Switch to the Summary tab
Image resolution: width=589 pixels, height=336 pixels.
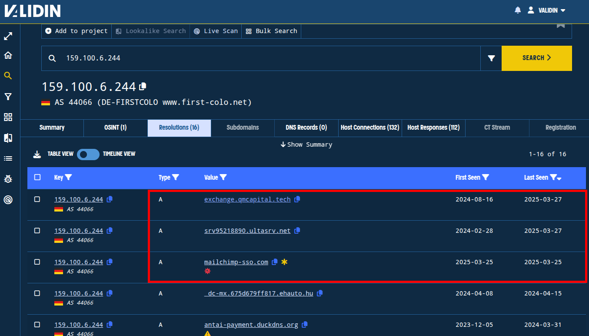[x=52, y=128]
